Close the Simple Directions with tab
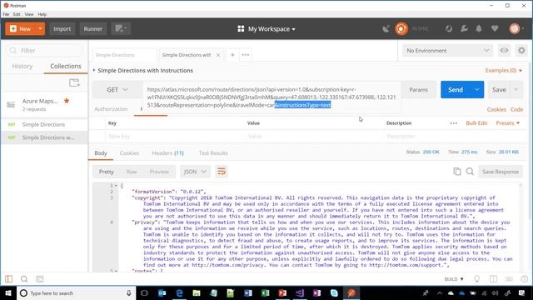 (x=218, y=55)
